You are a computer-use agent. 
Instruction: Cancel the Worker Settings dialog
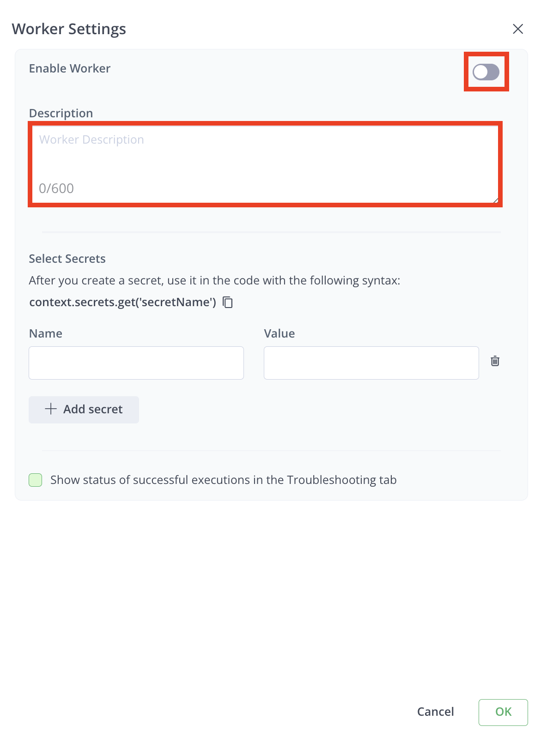(x=435, y=712)
